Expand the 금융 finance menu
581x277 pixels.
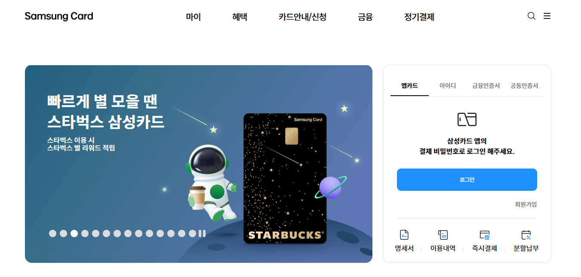365,17
